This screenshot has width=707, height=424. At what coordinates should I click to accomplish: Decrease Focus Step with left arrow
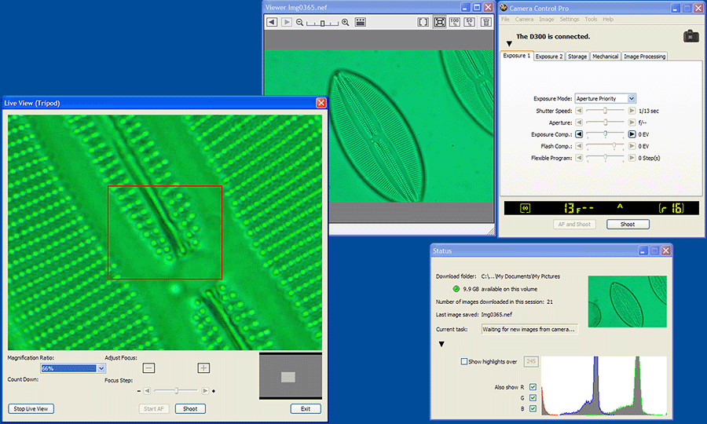click(147, 391)
